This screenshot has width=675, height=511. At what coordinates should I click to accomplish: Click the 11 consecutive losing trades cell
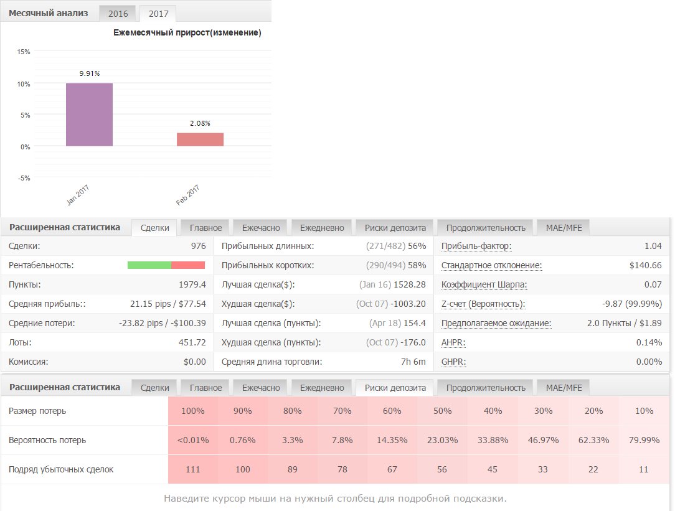coord(644,469)
